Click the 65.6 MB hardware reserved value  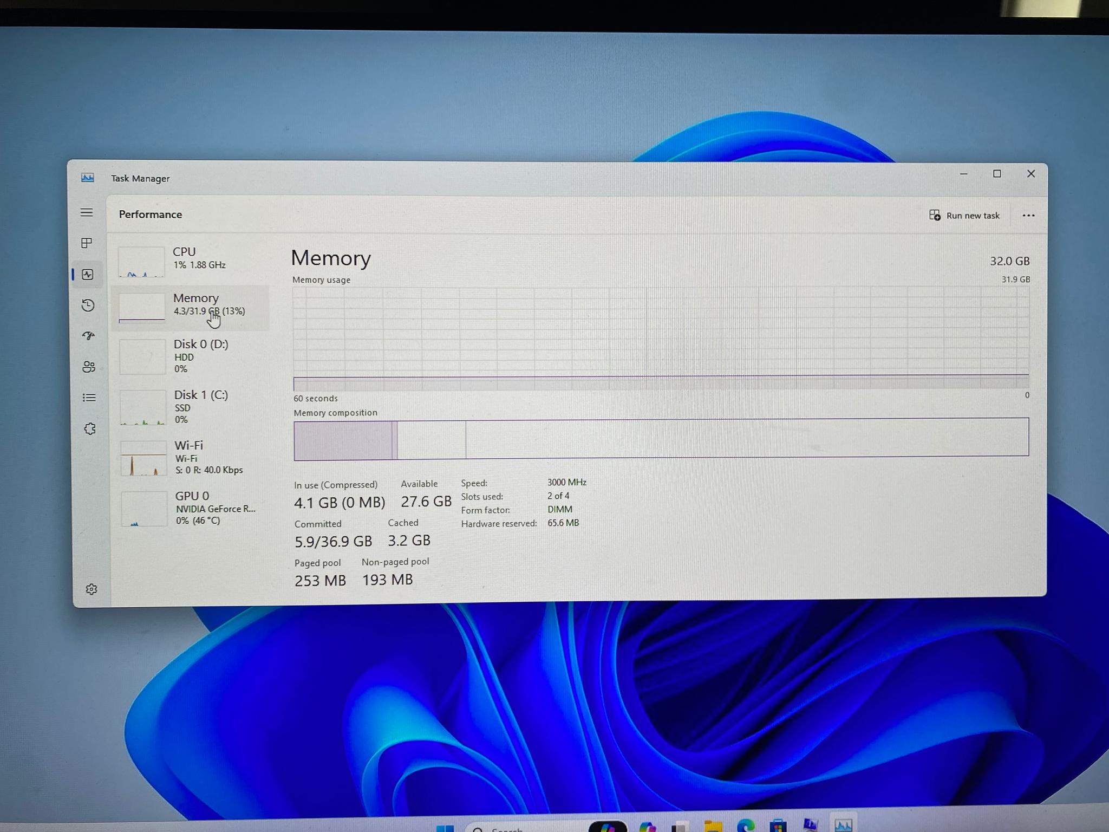click(563, 523)
